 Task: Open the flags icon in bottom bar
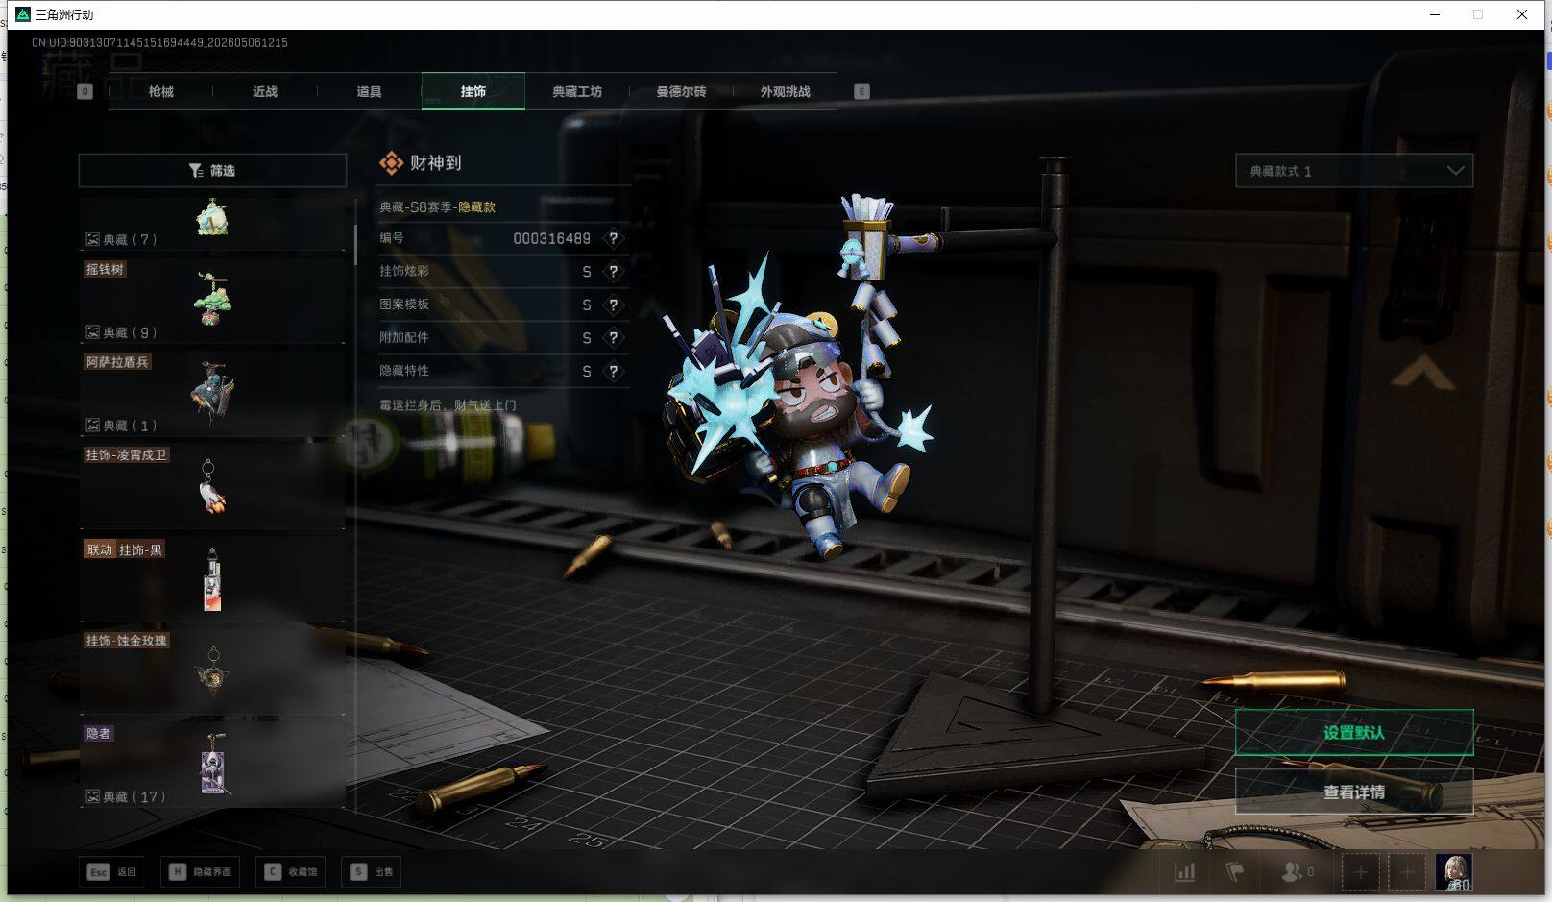click(x=1235, y=872)
